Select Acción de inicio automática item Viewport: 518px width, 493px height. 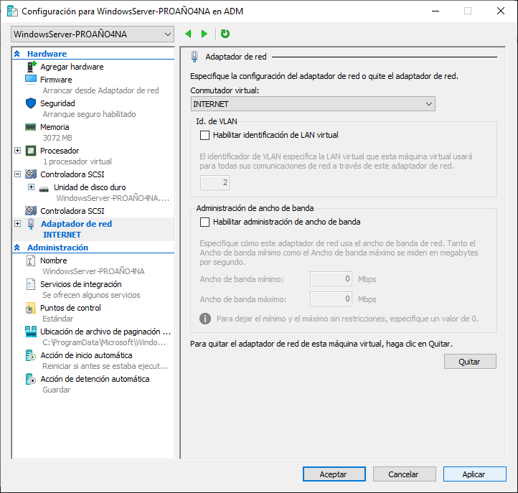86,355
